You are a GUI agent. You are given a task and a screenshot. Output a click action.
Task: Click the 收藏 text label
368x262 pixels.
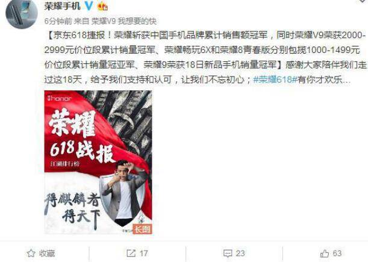[47, 254]
